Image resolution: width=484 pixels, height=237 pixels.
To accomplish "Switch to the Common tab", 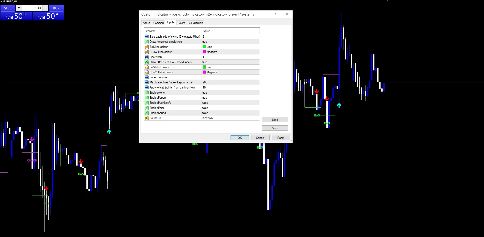I will (159, 23).
